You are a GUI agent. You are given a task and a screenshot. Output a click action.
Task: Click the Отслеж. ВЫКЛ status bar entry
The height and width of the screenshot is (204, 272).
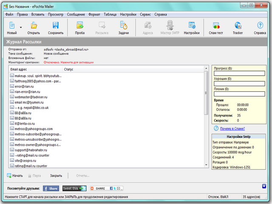pos(218,197)
